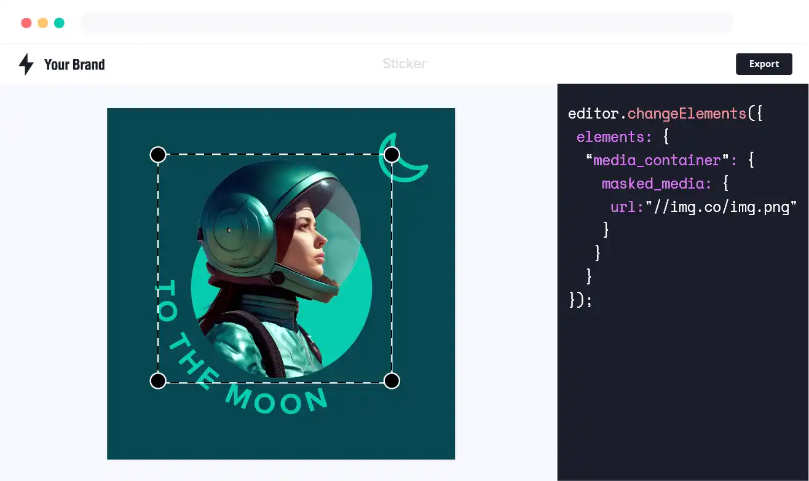
Task: Click the yellow window control dot
Action: click(x=42, y=23)
